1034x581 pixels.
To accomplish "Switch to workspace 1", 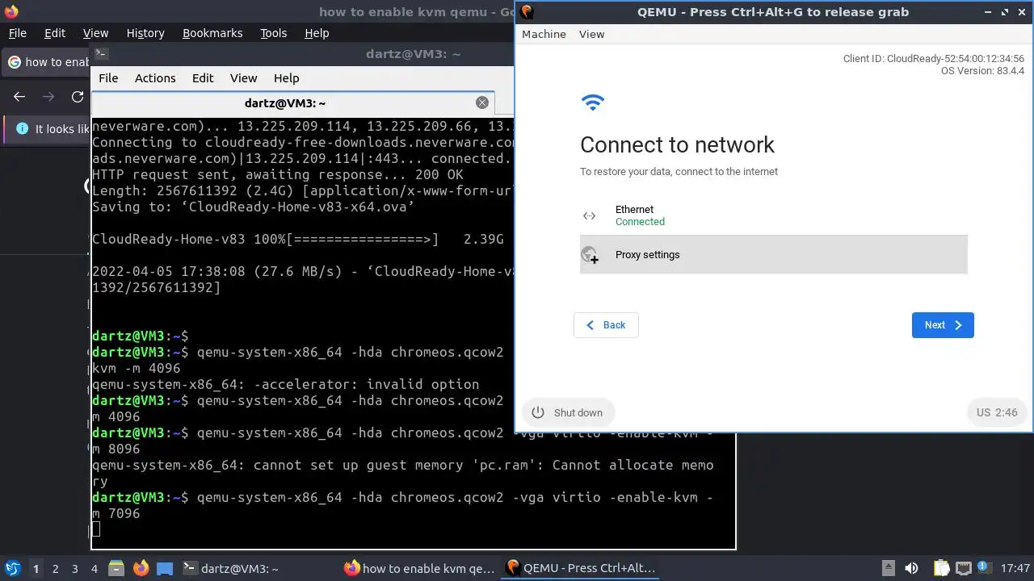I will coord(36,569).
